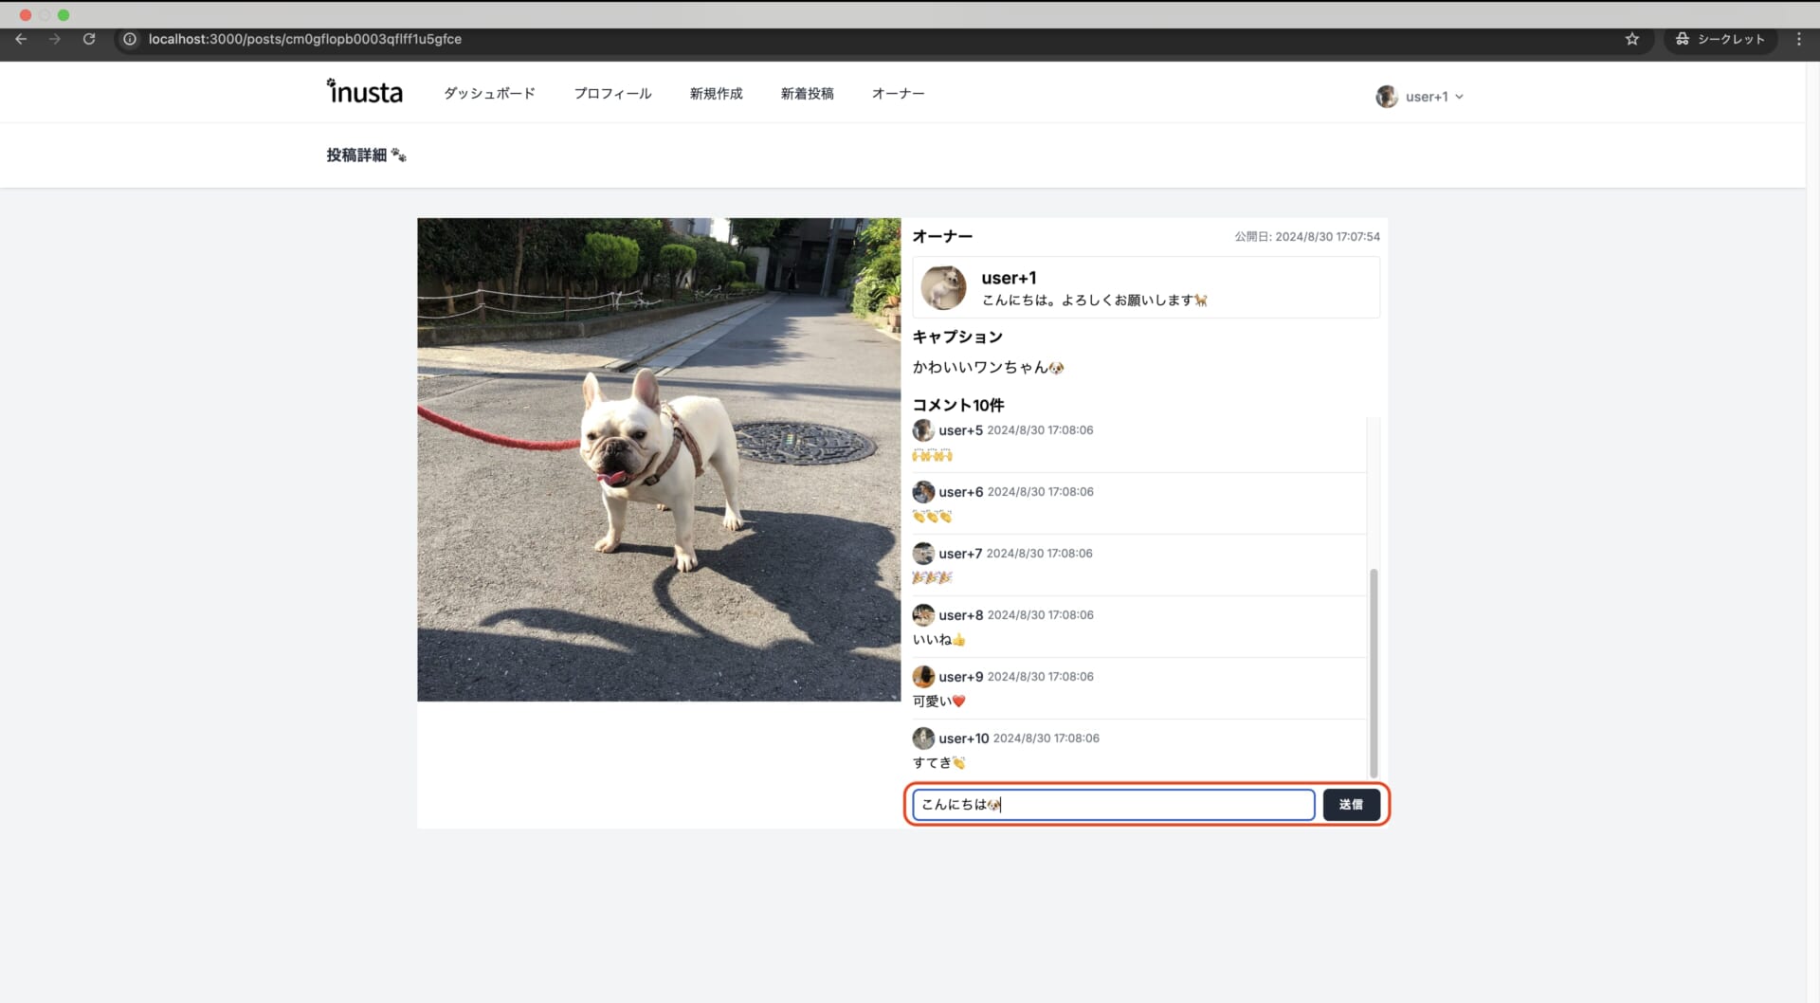Click the シークレット incognito indicator
Image resolution: width=1820 pixels, height=1003 pixels.
[1720, 39]
